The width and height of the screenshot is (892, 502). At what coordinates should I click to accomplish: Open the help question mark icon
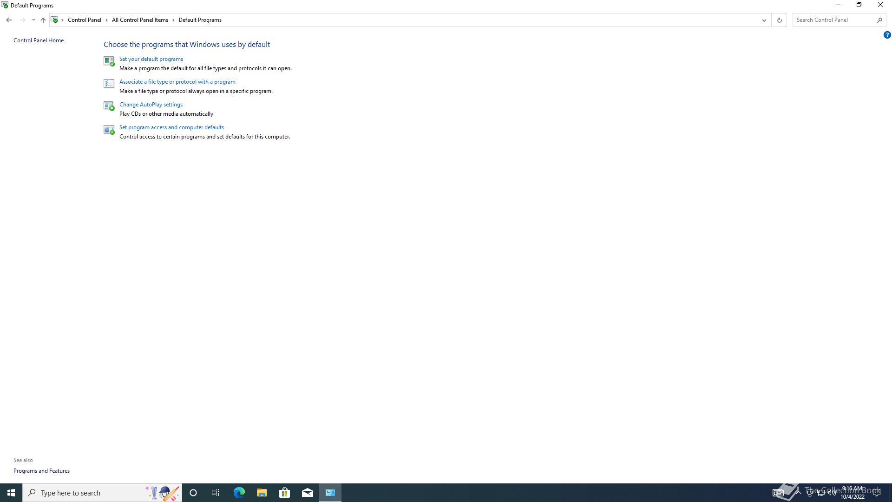click(887, 35)
